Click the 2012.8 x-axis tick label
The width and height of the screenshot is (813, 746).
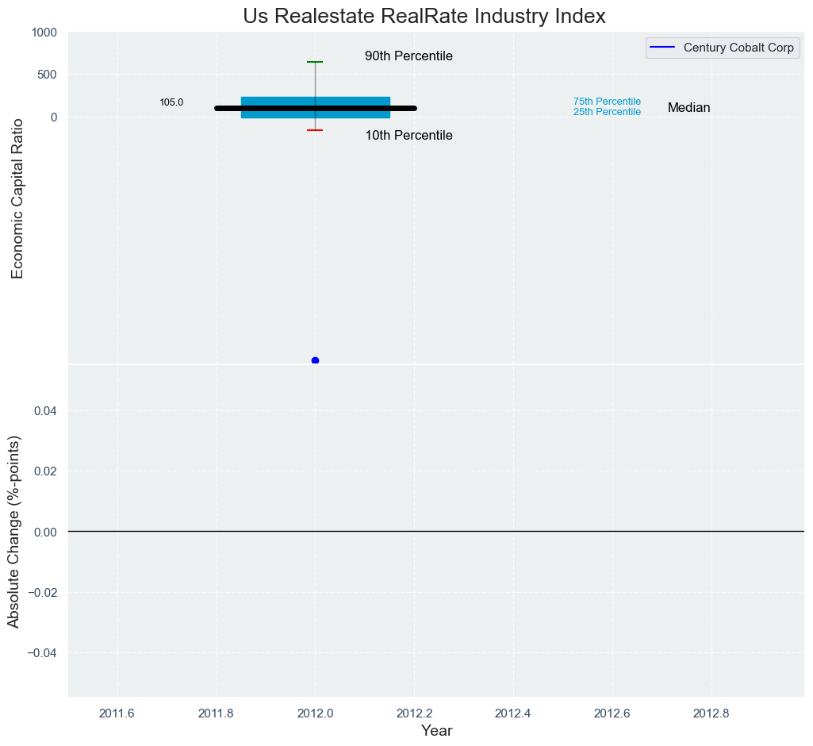(x=711, y=713)
